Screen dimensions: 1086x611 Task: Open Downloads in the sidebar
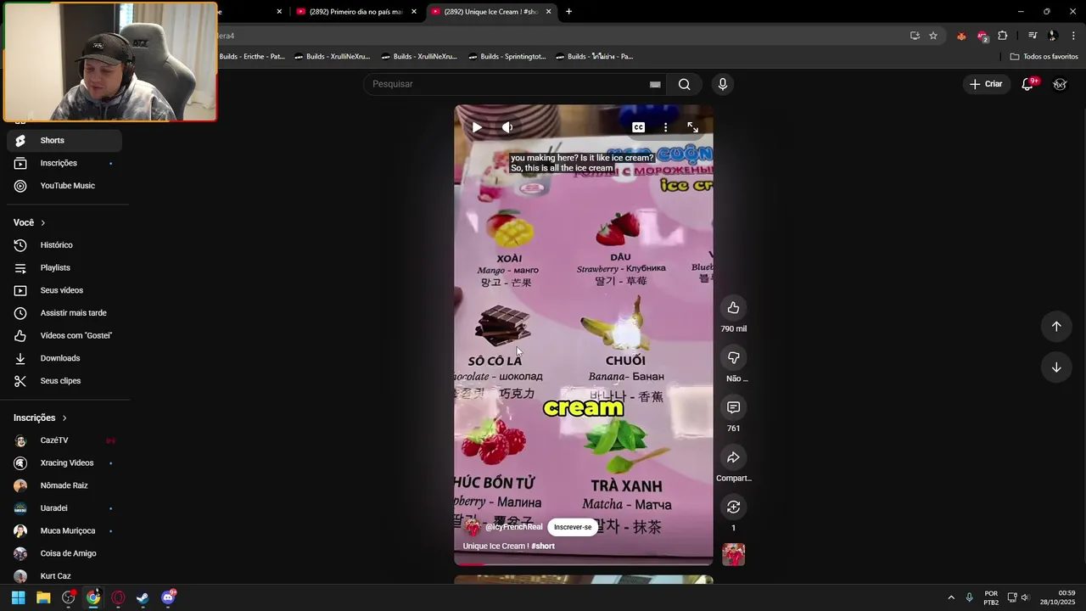pyautogui.click(x=64, y=358)
